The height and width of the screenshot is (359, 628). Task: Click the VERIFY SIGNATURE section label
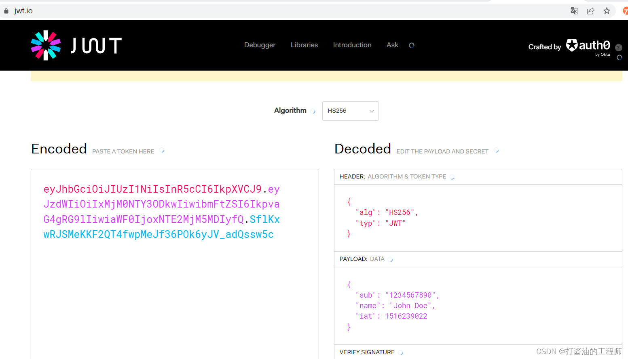coord(367,352)
